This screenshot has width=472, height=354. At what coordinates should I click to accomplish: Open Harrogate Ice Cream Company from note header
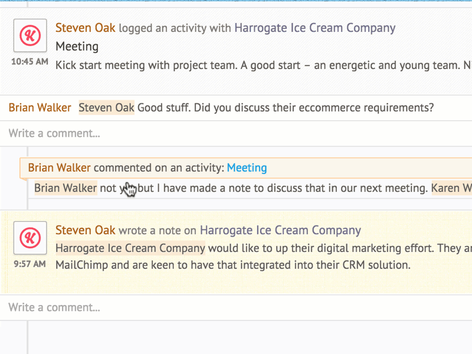pyautogui.click(x=280, y=230)
